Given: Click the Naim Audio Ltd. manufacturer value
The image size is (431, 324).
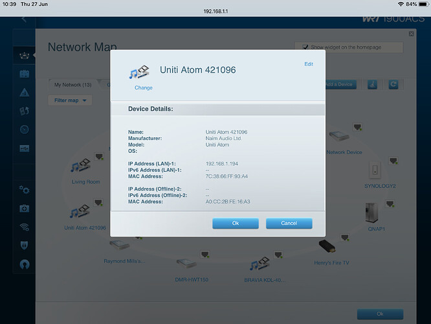Looking at the screenshot, I should coord(223,139).
